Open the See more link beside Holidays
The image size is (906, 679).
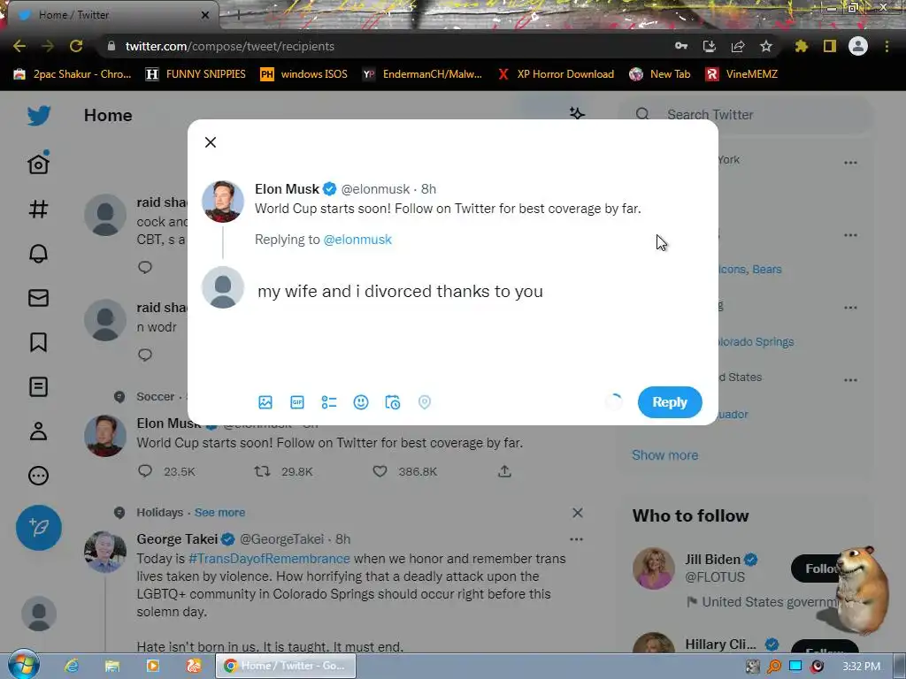219,512
